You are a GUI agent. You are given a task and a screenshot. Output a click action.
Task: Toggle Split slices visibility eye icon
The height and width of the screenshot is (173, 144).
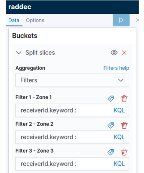(114, 53)
